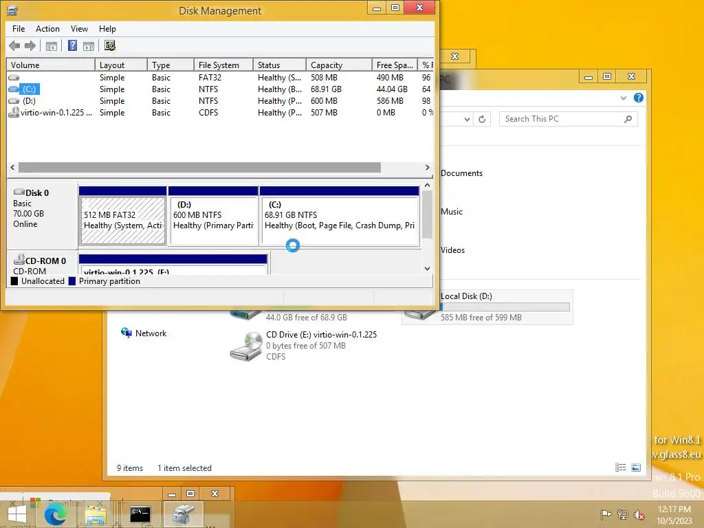Click Show/Hide Console Tree toolbar icon
Viewport: 704px width, 528px height.
click(x=52, y=46)
